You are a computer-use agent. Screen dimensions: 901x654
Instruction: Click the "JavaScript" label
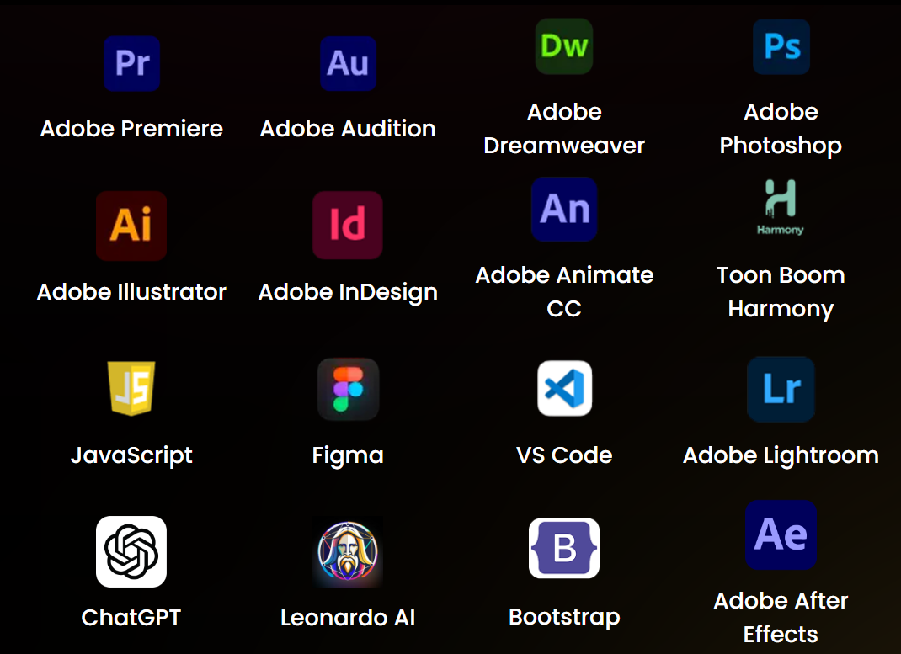[131, 455]
